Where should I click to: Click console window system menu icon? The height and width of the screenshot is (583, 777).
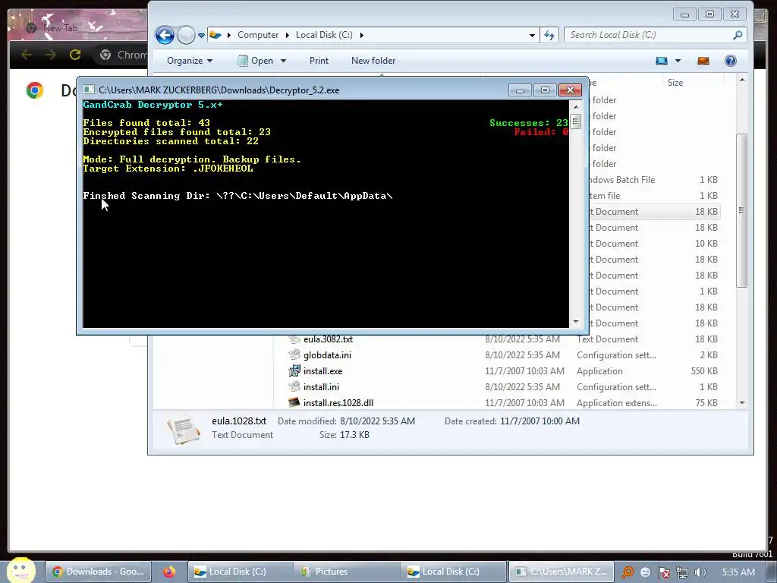click(x=89, y=90)
